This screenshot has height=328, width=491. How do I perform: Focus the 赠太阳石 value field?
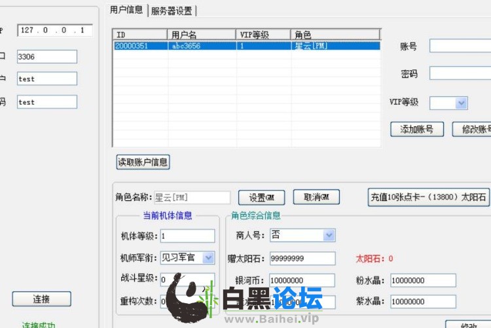click(x=302, y=259)
